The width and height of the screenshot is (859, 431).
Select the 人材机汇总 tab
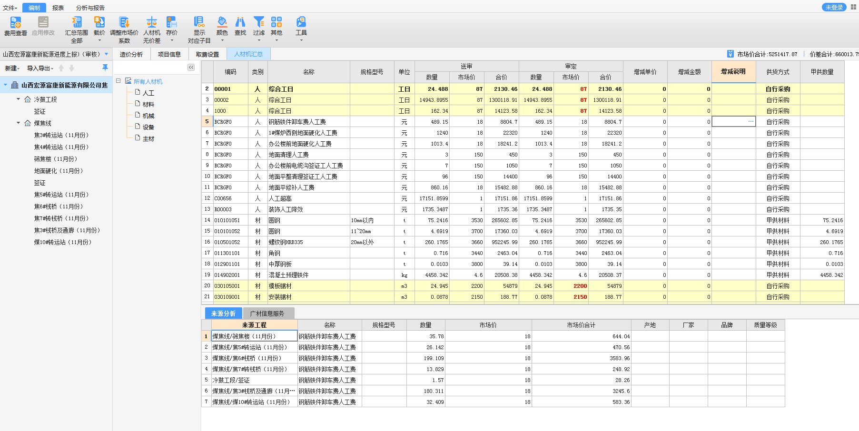click(x=248, y=54)
